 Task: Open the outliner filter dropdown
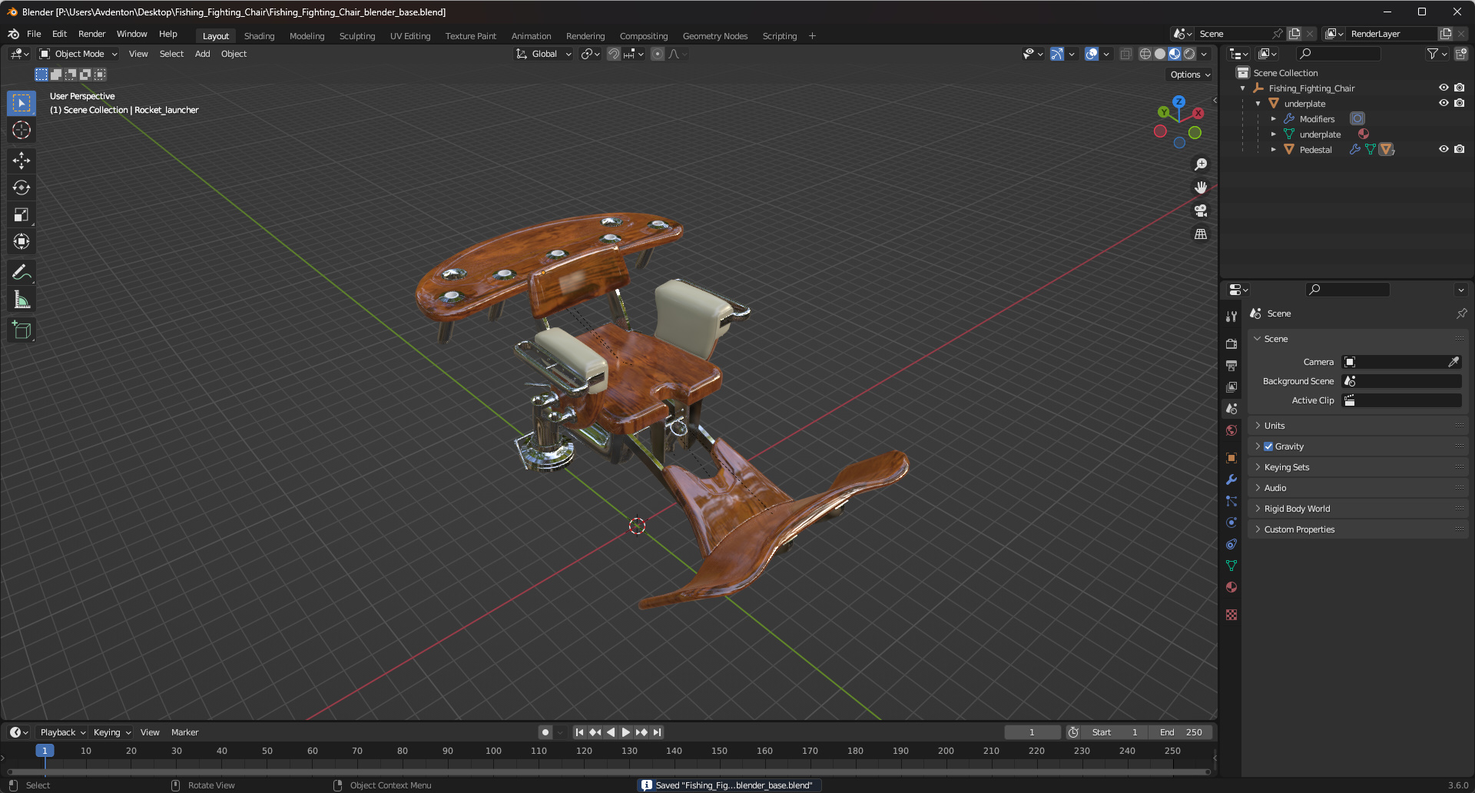click(x=1437, y=54)
